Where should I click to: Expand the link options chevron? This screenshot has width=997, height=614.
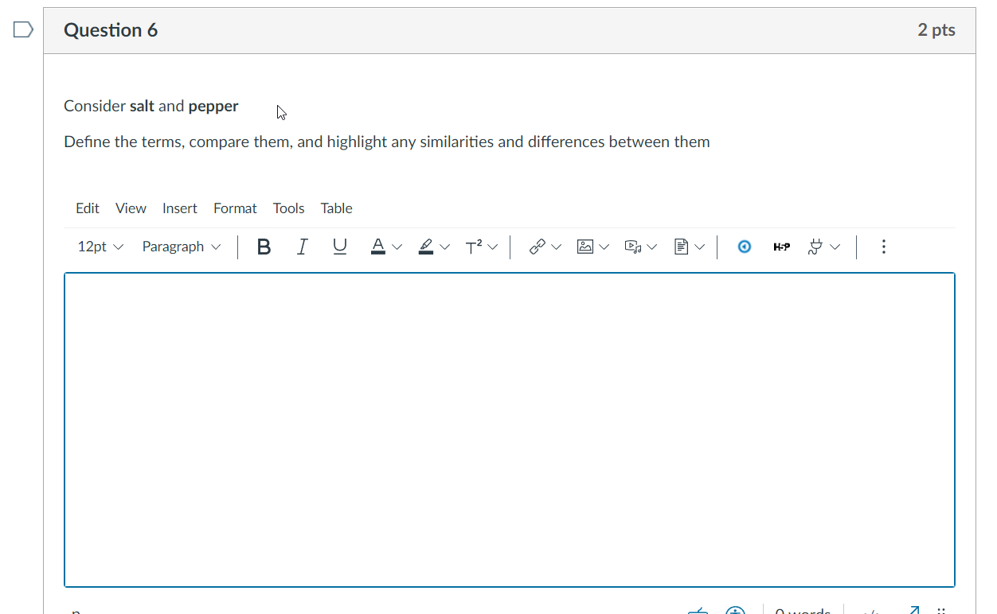coord(557,247)
